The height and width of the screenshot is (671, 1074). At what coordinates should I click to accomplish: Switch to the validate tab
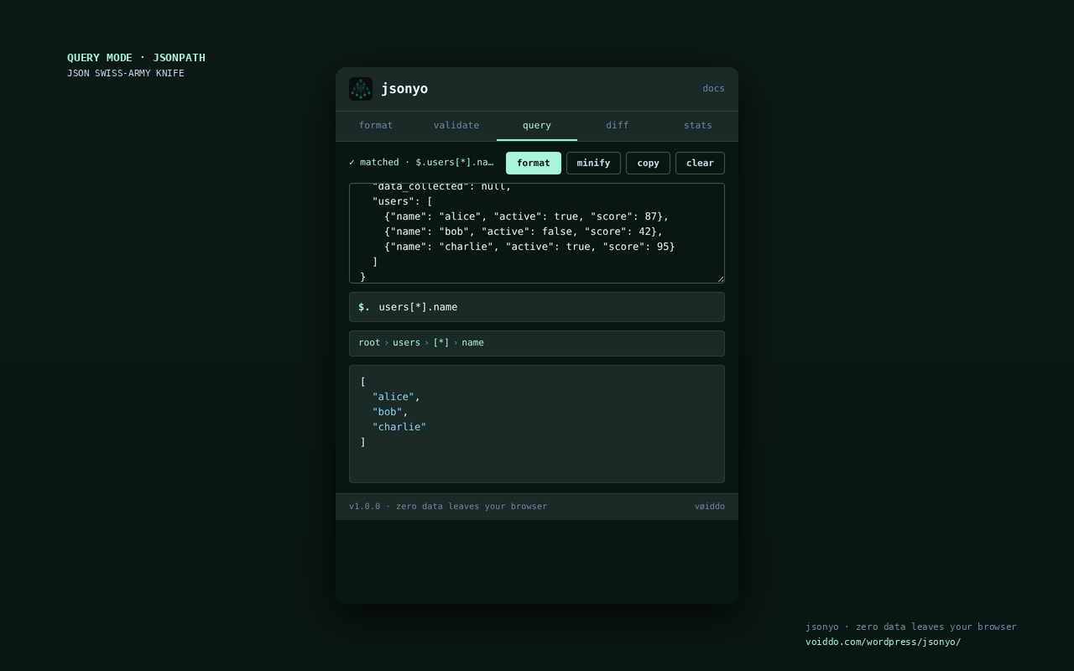coord(456,126)
